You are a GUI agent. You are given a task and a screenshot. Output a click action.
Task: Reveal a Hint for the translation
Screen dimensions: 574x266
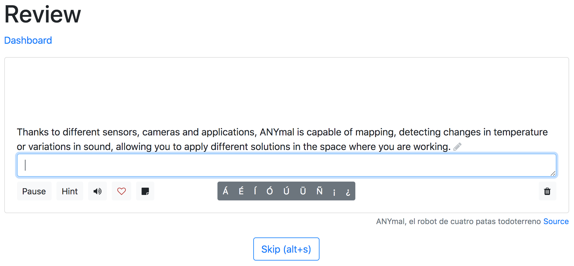(x=70, y=191)
